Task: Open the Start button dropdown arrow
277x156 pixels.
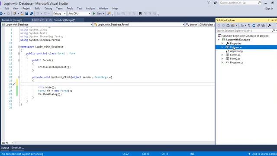Action: click(x=103, y=13)
